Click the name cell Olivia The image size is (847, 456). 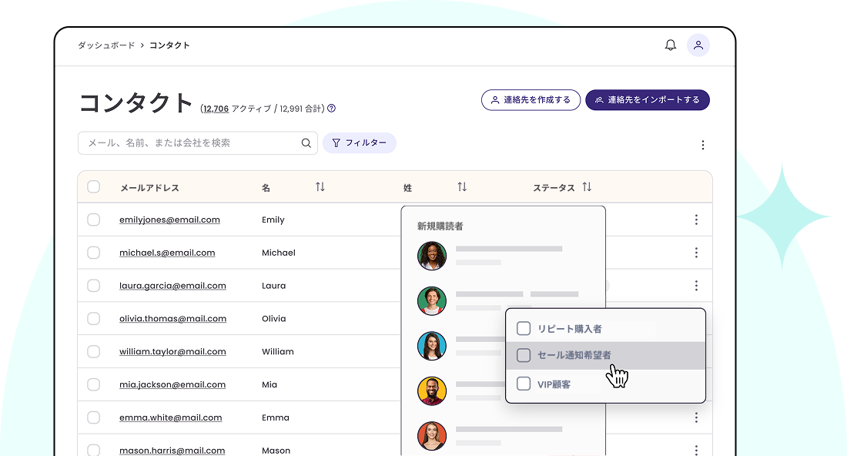(274, 319)
